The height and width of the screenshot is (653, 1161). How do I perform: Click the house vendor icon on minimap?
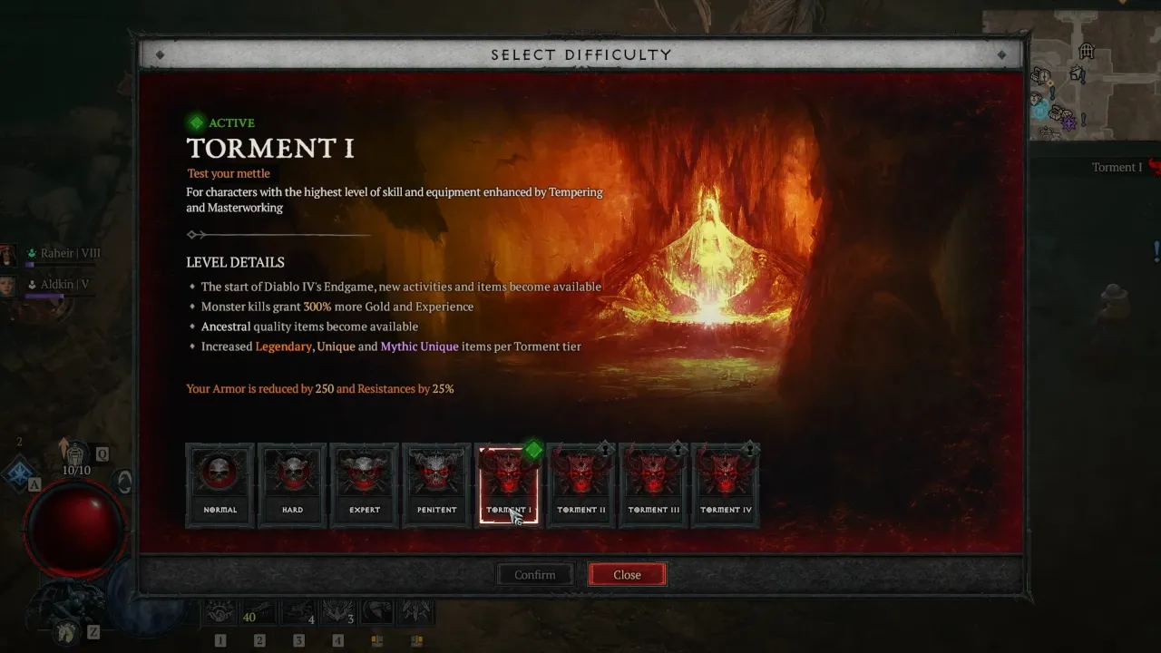1078,74
